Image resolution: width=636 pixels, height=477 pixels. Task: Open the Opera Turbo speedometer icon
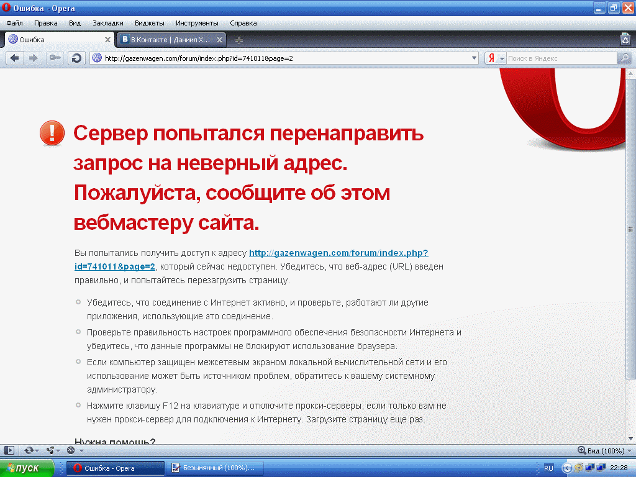click(71, 450)
